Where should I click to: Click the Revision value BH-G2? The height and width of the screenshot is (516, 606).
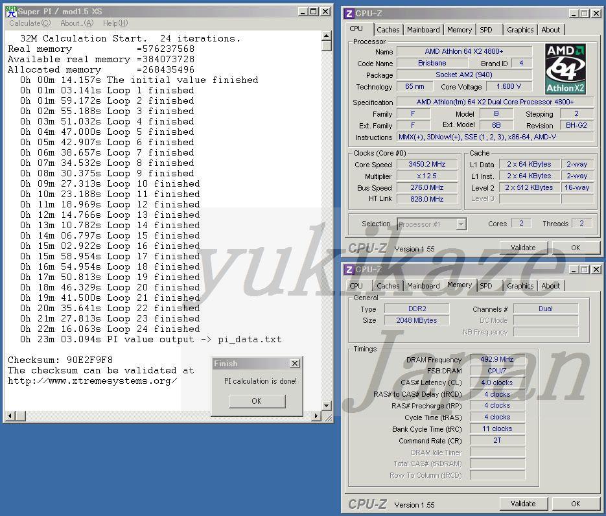tap(576, 126)
